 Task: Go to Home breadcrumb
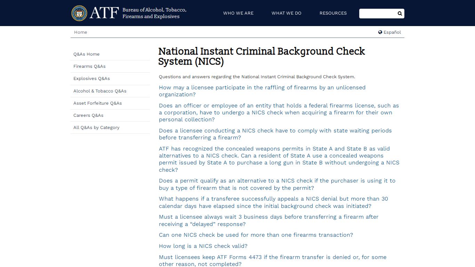(81, 32)
